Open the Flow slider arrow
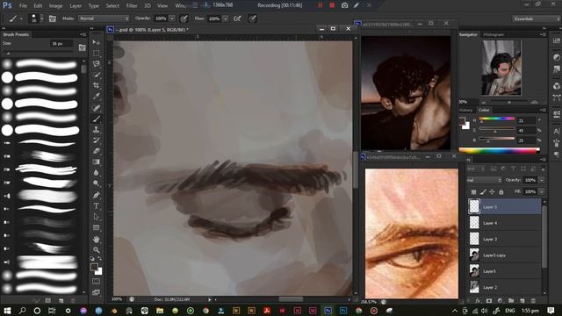The height and width of the screenshot is (316, 562). coord(226,18)
